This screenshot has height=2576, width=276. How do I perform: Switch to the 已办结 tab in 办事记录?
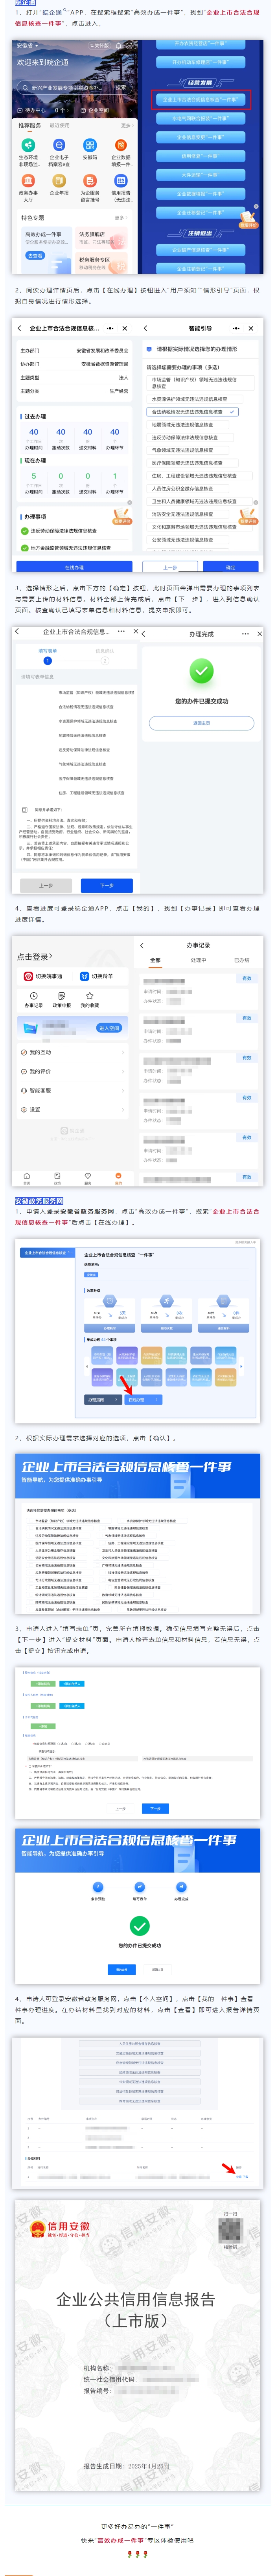click(242, 960)
